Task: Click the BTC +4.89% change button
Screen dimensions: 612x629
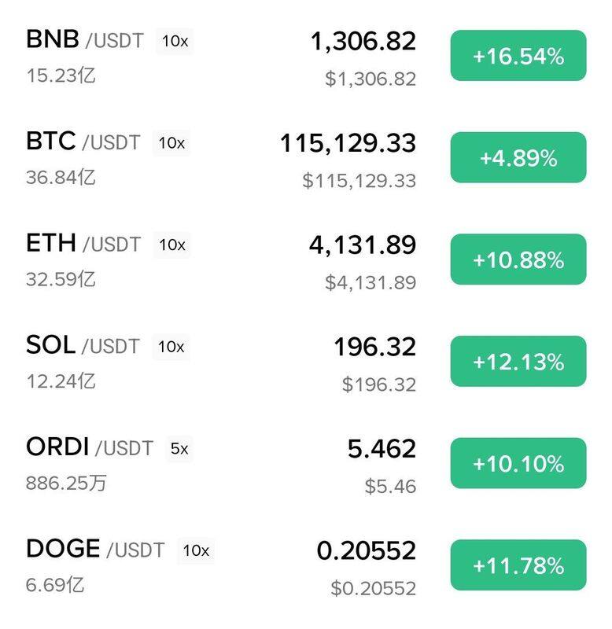Action: click(x=518, y=158)
